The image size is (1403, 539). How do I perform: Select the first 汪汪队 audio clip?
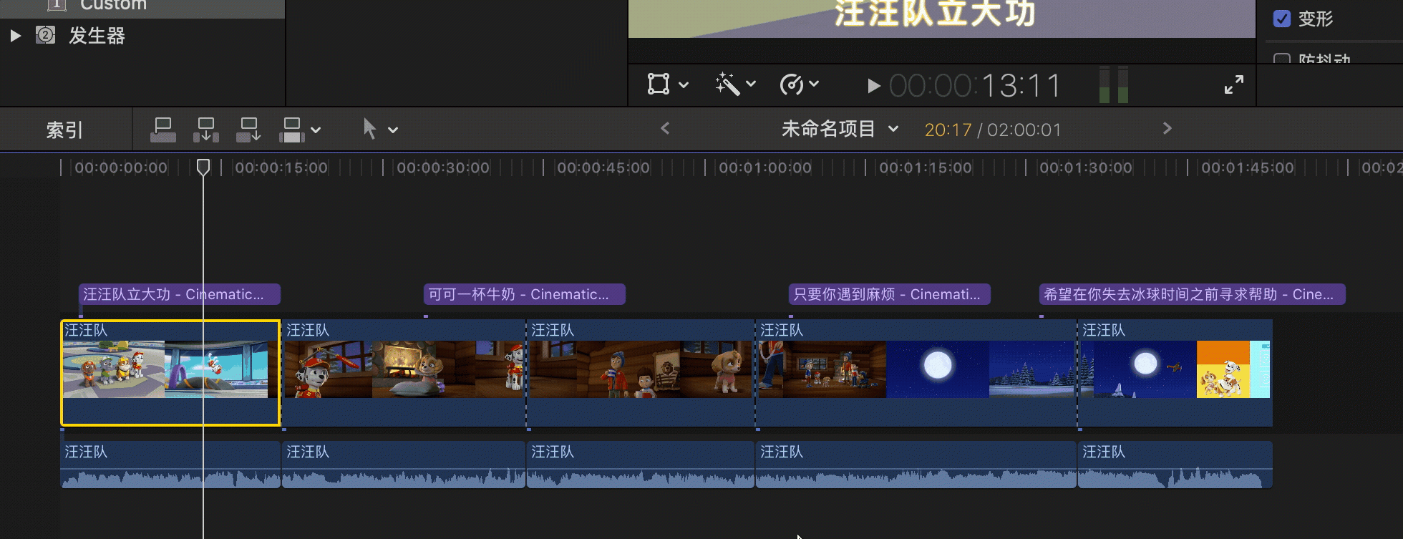170,465
